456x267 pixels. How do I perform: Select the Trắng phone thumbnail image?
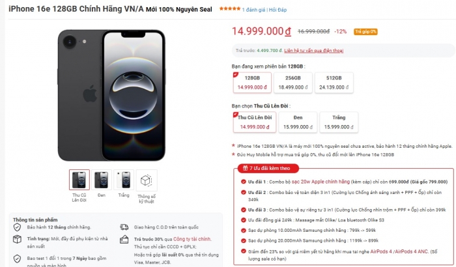(124, 179)
